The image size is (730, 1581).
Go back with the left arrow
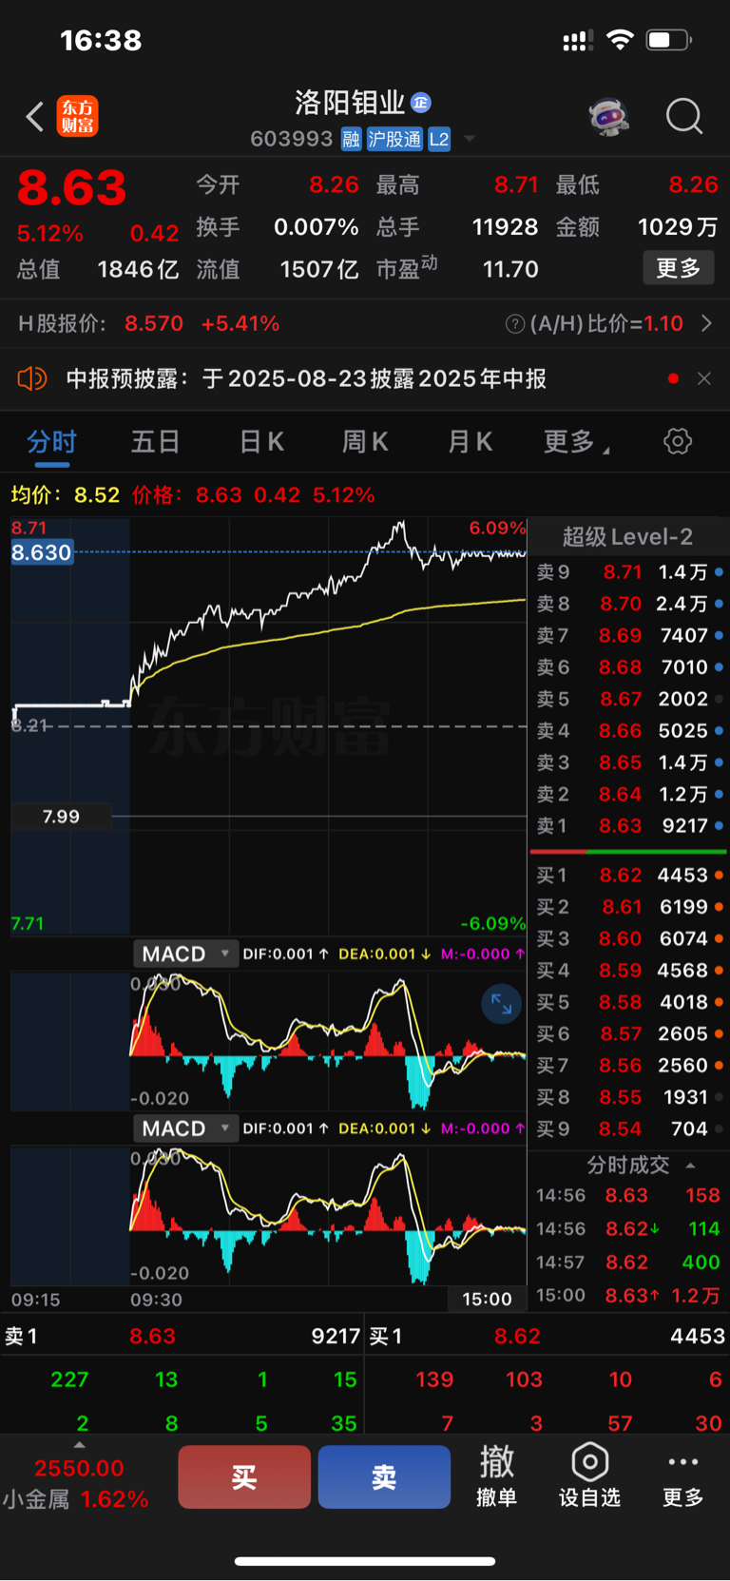(x=35, y=117)
